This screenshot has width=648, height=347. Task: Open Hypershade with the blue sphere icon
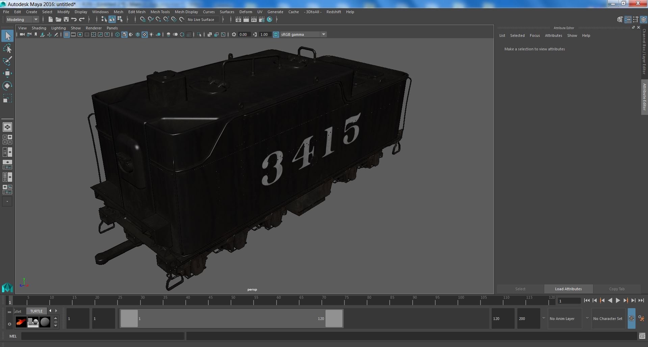click(269, 20)
